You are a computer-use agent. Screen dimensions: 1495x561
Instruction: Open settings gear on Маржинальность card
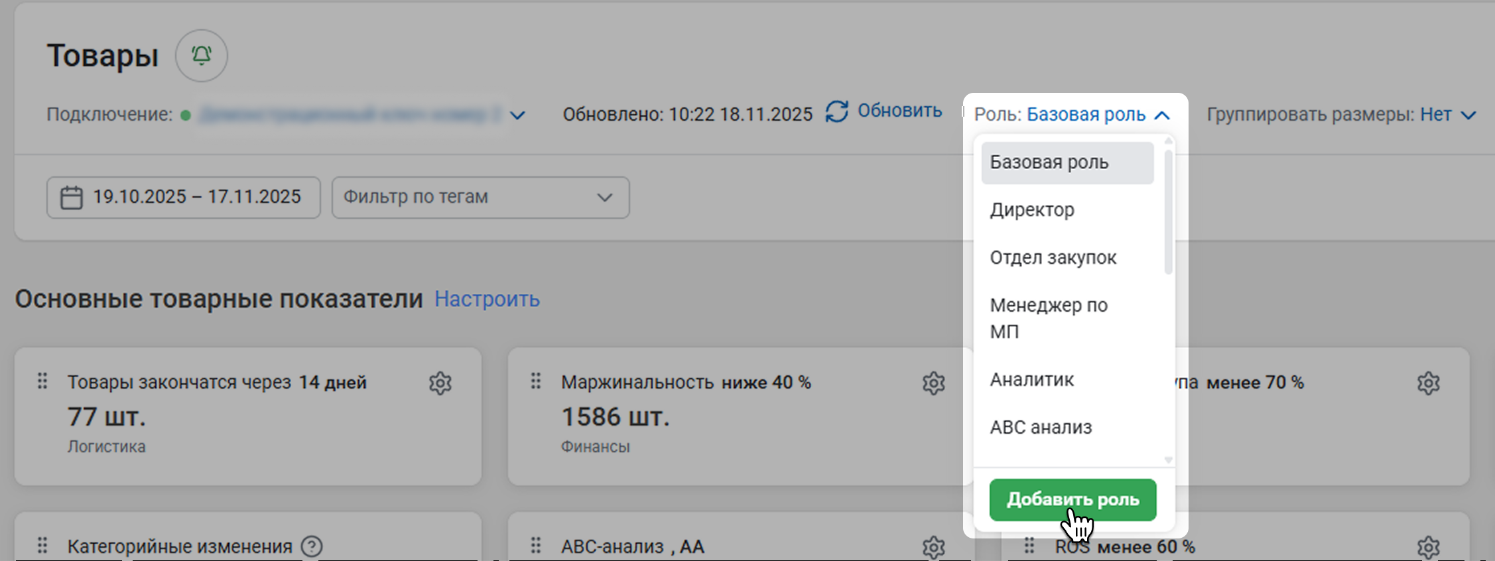(933, 383)
